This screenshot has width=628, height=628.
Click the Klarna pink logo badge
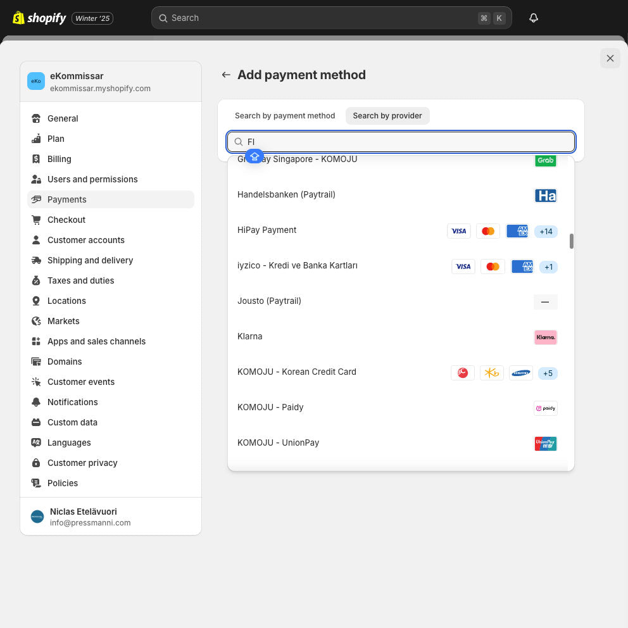point(545,337)
